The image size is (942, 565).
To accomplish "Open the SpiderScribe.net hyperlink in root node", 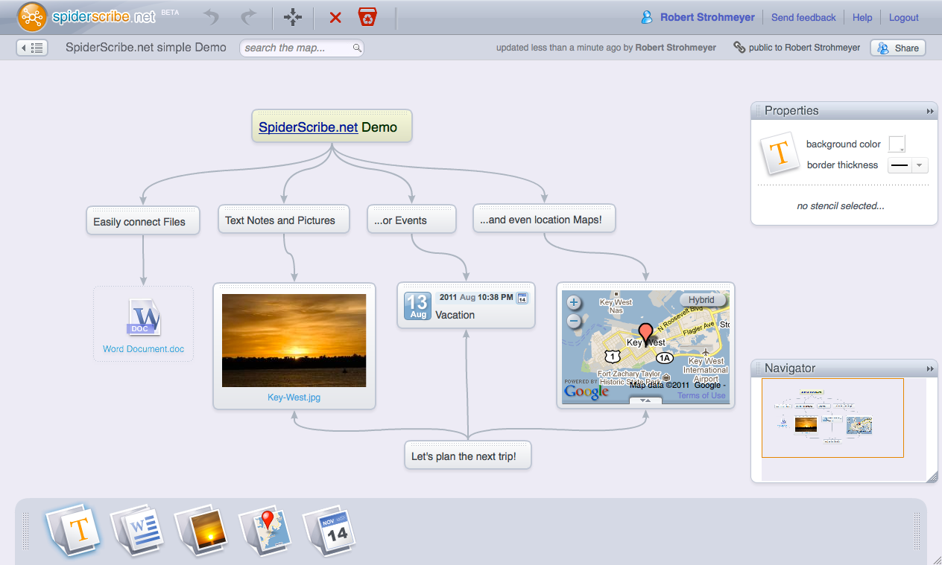I will [x=309, y=127].
